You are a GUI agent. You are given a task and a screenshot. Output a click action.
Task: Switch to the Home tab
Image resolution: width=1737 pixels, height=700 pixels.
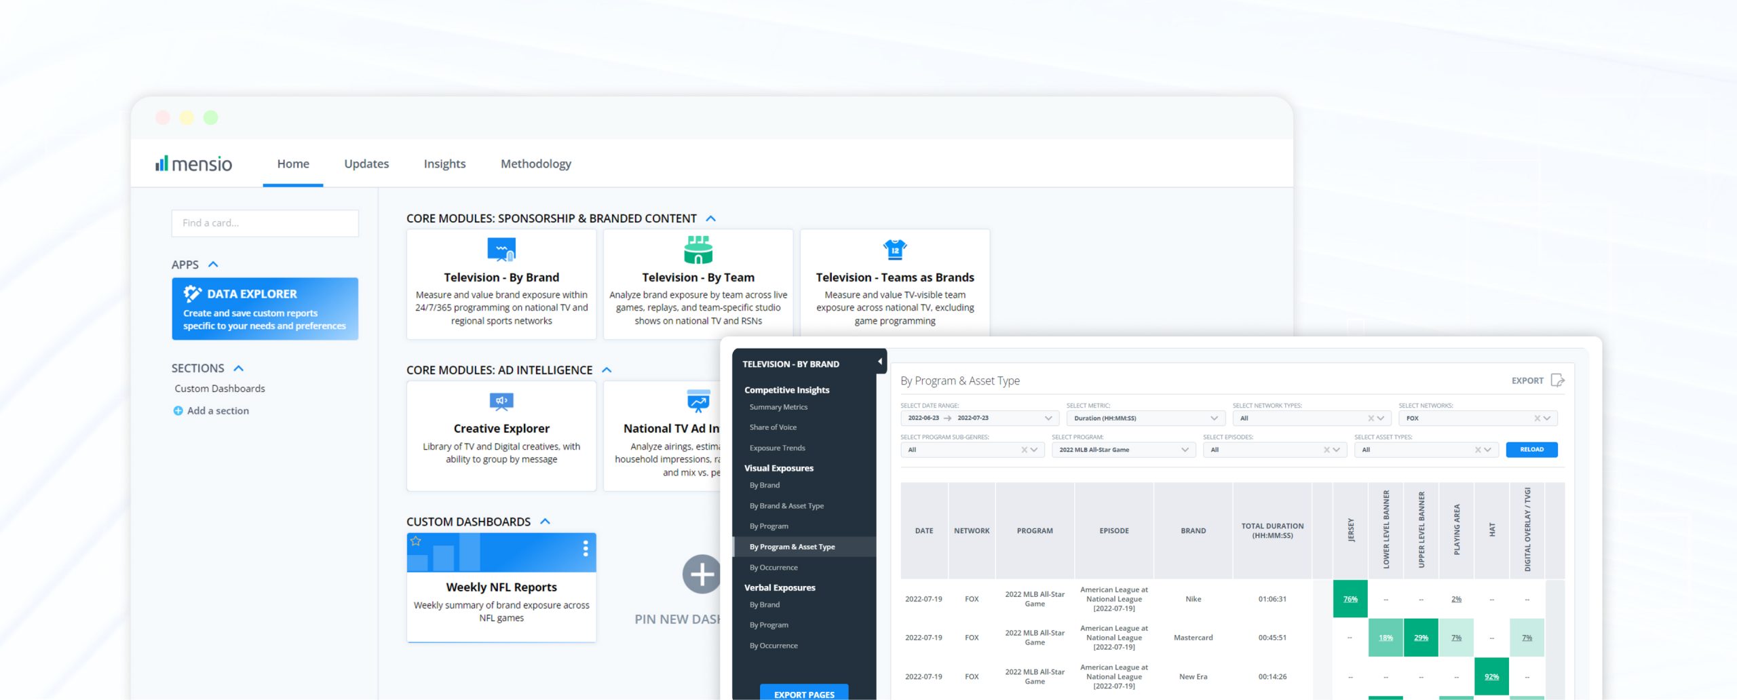[293, 163]
